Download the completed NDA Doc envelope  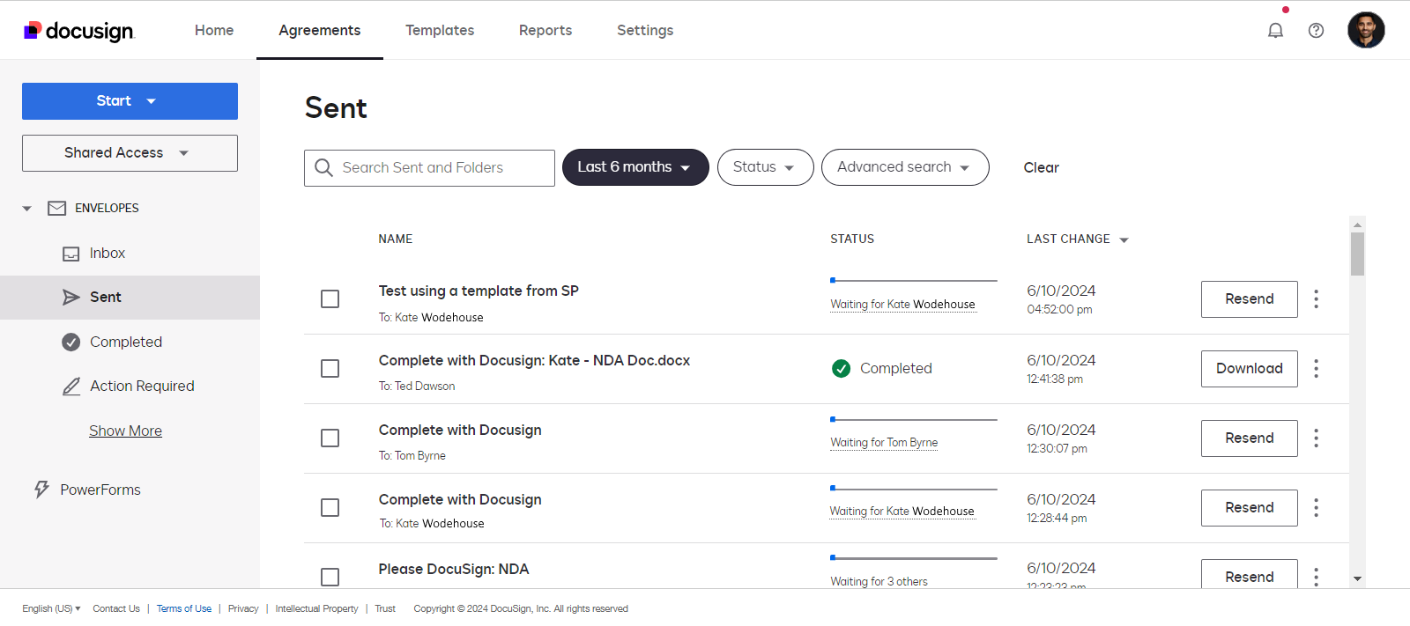[1249, 369]
